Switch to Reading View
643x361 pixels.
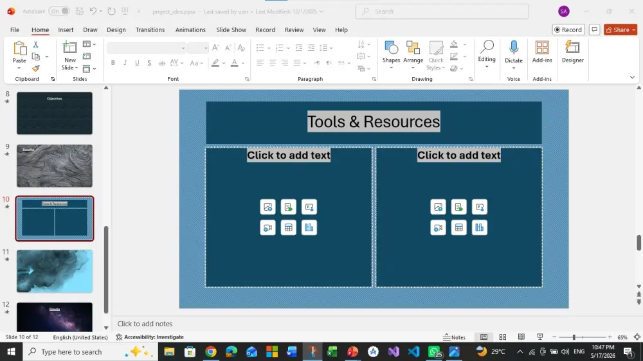(521, 337)
